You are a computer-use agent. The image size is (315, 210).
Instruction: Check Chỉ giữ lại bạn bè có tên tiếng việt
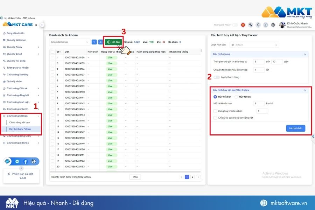pyautogui.click(x=215, y=118)
